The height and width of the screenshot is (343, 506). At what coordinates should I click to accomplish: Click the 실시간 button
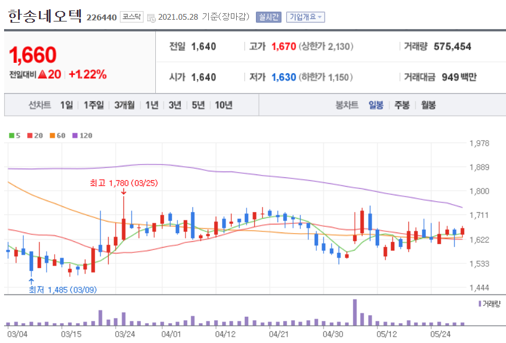coord(269,17)
